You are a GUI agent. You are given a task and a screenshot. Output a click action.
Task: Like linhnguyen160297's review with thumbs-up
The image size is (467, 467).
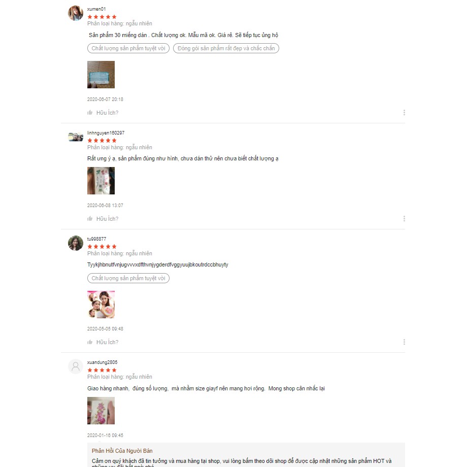[x=90, y=219]
